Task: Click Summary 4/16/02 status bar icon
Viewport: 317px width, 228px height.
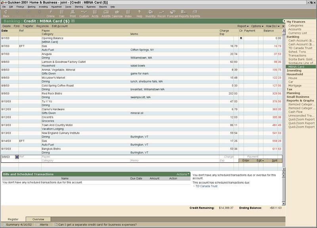Action: [4, 224]
